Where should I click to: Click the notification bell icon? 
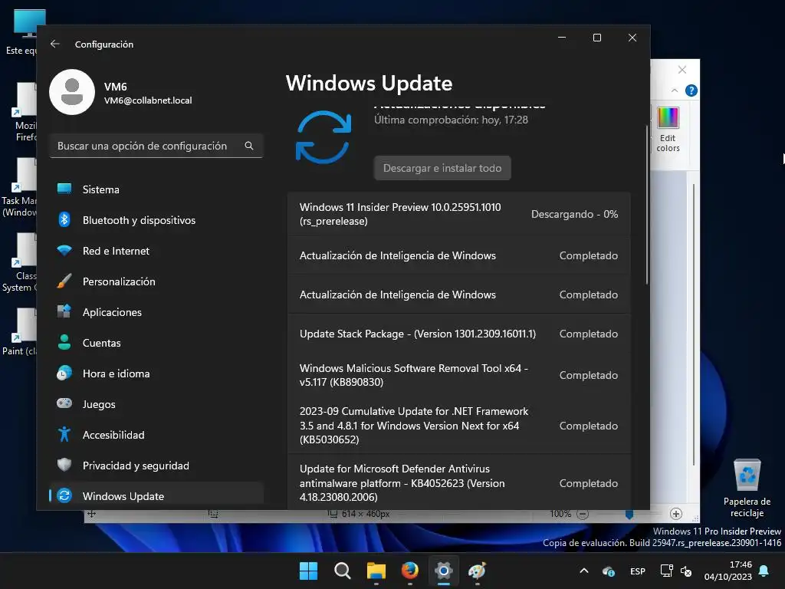pos(764,571)
